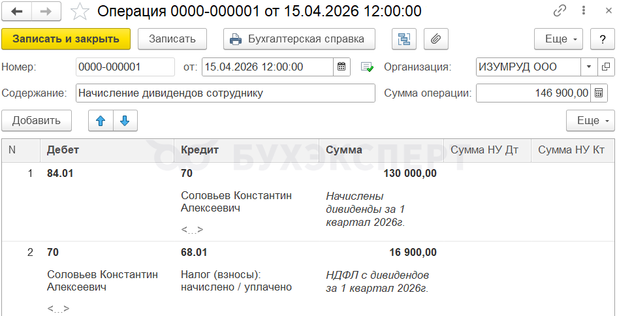Open the calendar date picker icon

pos(341,67)
